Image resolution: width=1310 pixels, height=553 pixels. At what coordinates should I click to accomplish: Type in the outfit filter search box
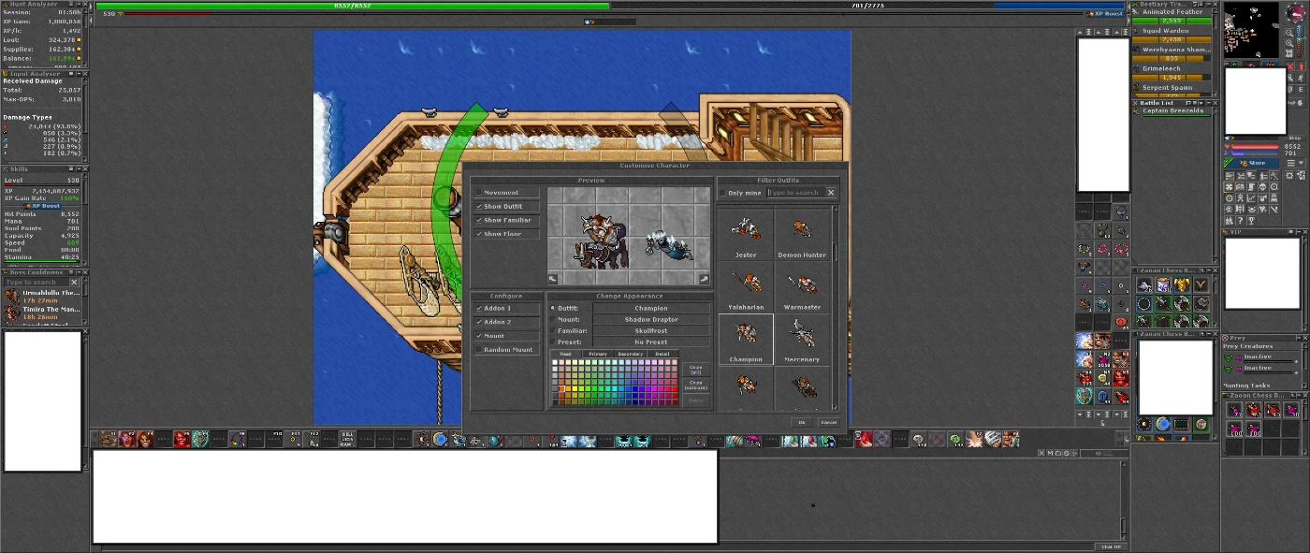click(x=796, y=193)
